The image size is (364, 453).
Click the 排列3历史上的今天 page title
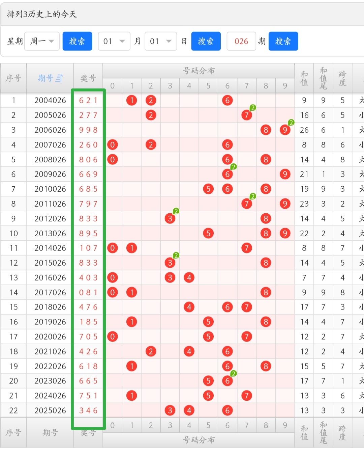pyautogui.click(x=42, y=14)
